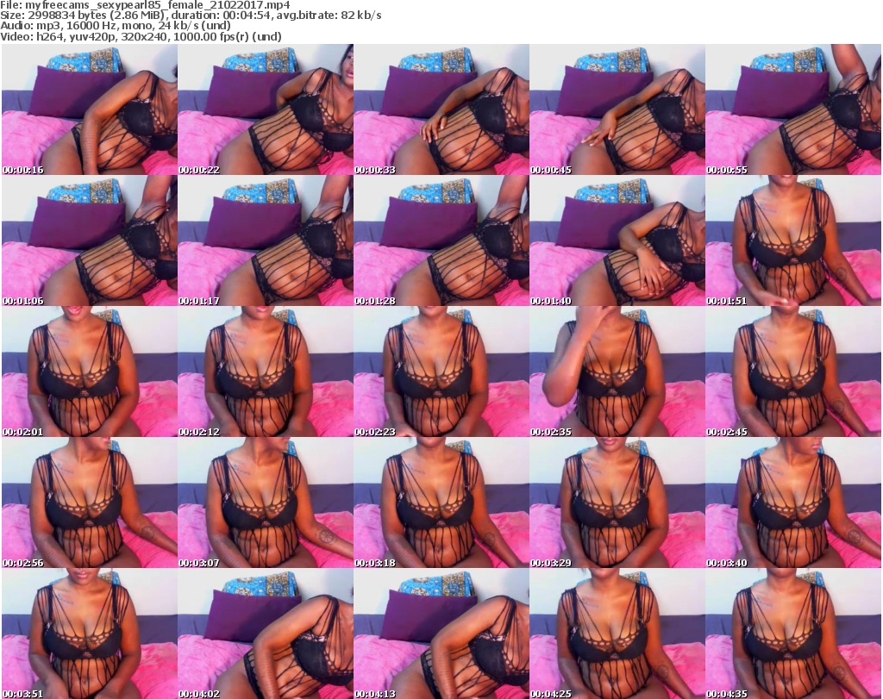Choose the thumbnail marked 00:03:07
Viewport: 883px width, 699px height.
266,503
